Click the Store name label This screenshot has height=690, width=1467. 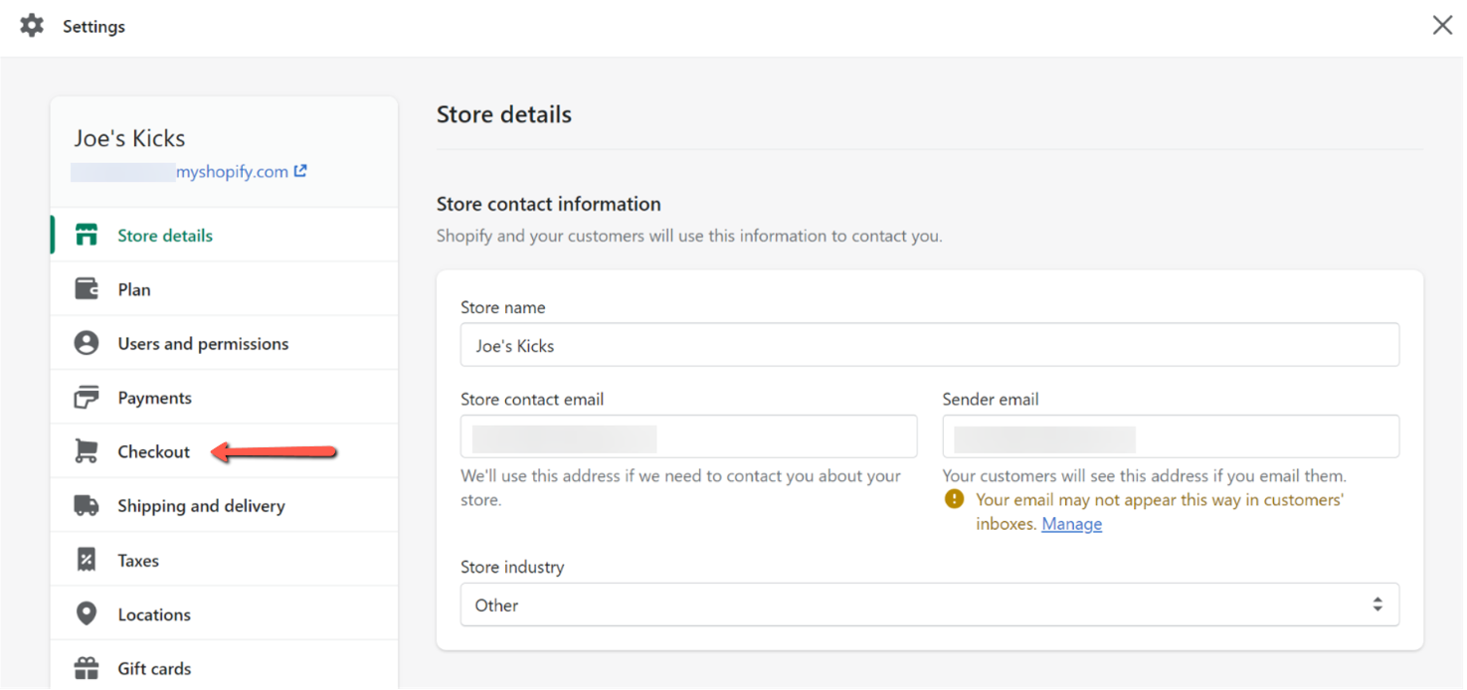click(503, 307)
